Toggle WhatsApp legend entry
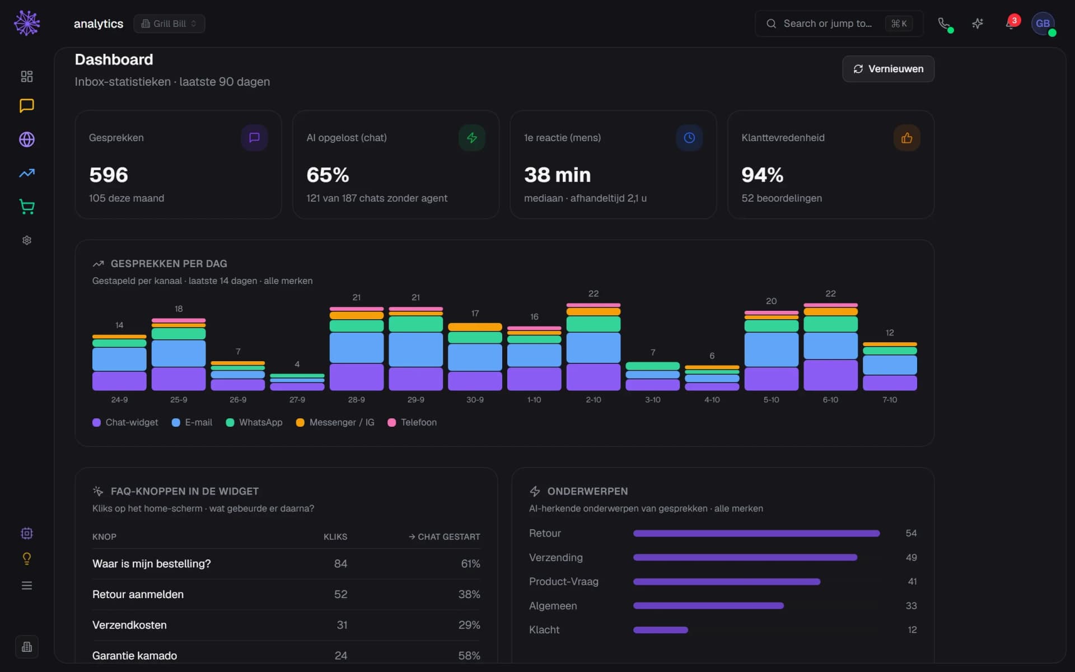1075x672 pixels. (254, 422)
